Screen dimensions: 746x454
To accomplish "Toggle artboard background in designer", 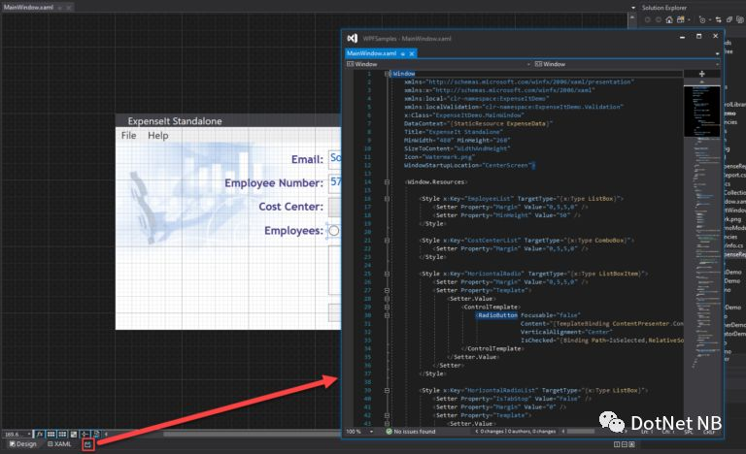I will [x=74, y=434].
